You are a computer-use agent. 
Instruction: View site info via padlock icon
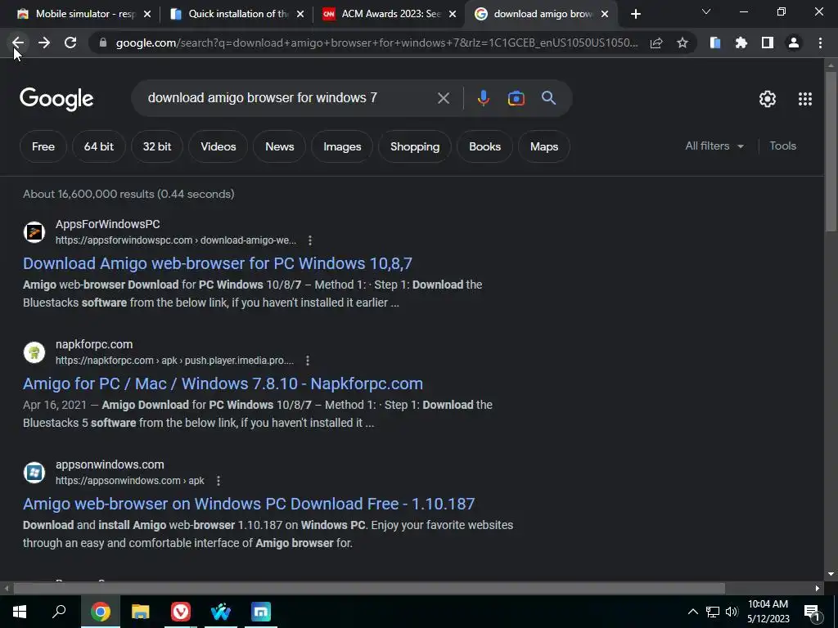click(x=103, y=43)
